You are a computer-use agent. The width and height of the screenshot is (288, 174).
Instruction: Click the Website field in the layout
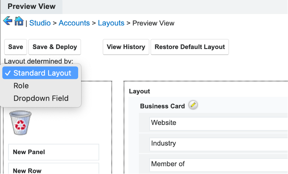point(218,123)
